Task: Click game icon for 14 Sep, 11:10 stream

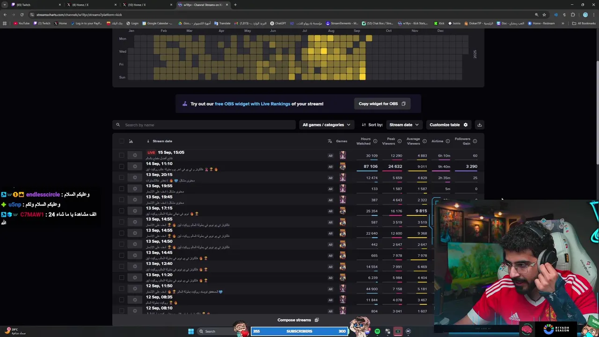Action: point(343,167)
